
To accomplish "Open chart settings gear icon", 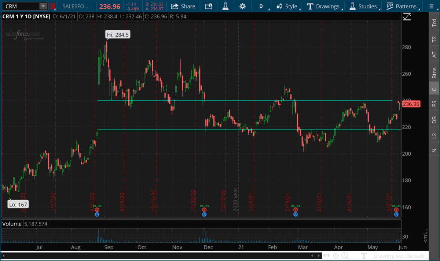I will point(242,6).
